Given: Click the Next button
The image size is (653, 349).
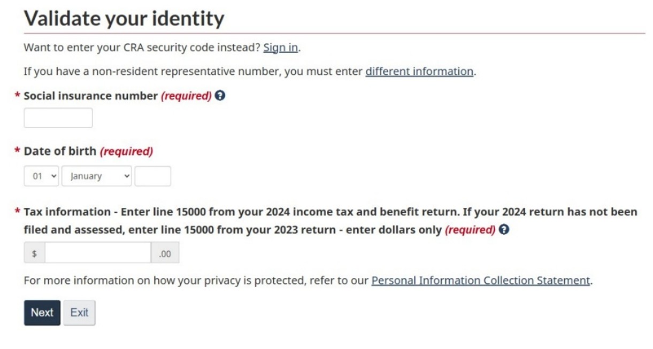Looking at the screenshot, I should 42,313.
